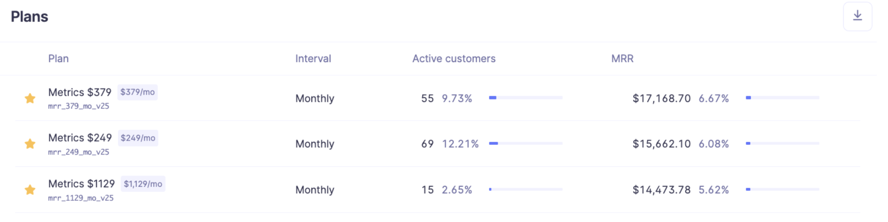Select plan ID mrr_1129_mo_v25

(81, 198)
